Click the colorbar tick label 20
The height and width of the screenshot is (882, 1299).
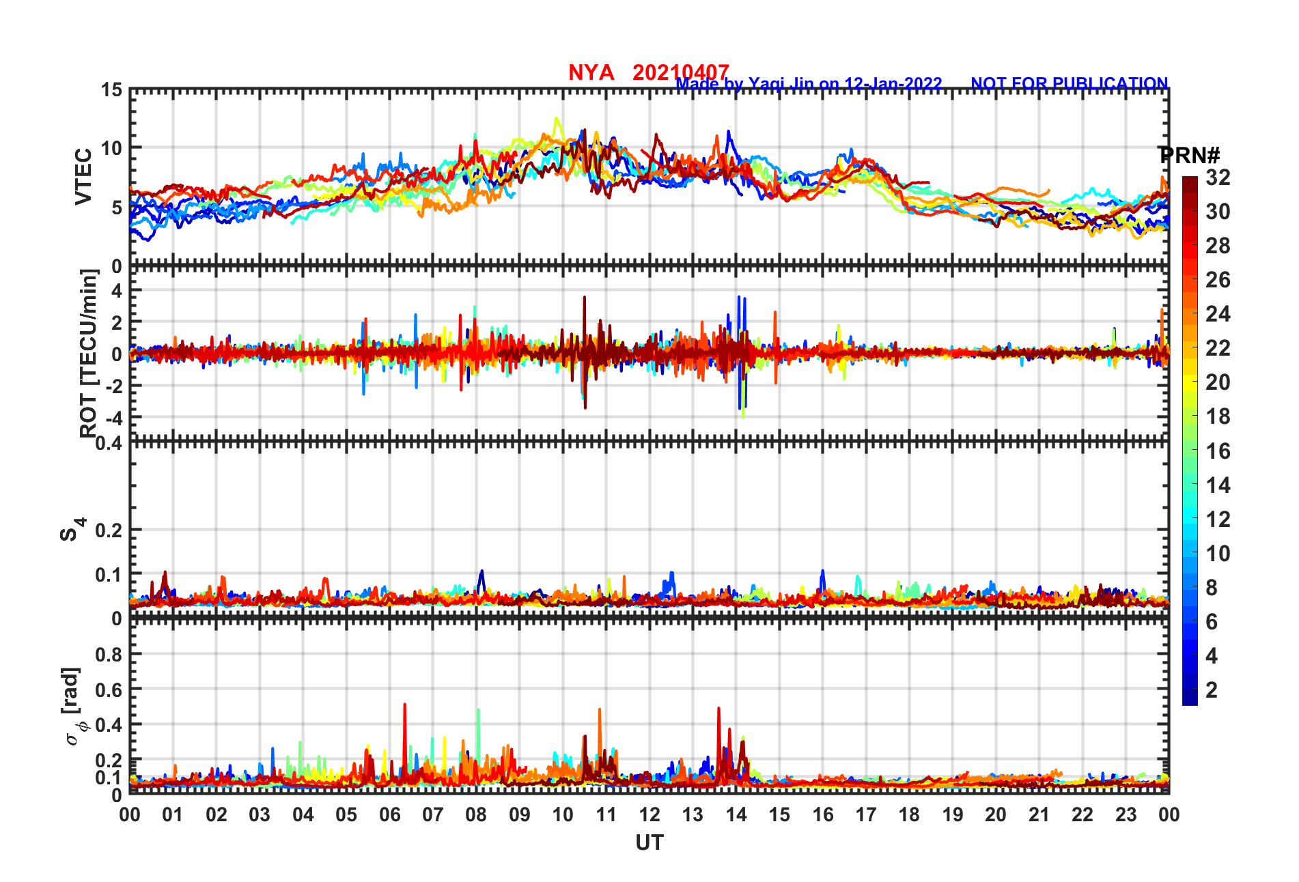click(x=1218, y=382)
